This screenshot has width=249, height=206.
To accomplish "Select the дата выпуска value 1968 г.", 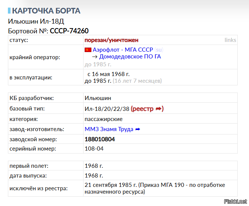I will click(94, 176).
